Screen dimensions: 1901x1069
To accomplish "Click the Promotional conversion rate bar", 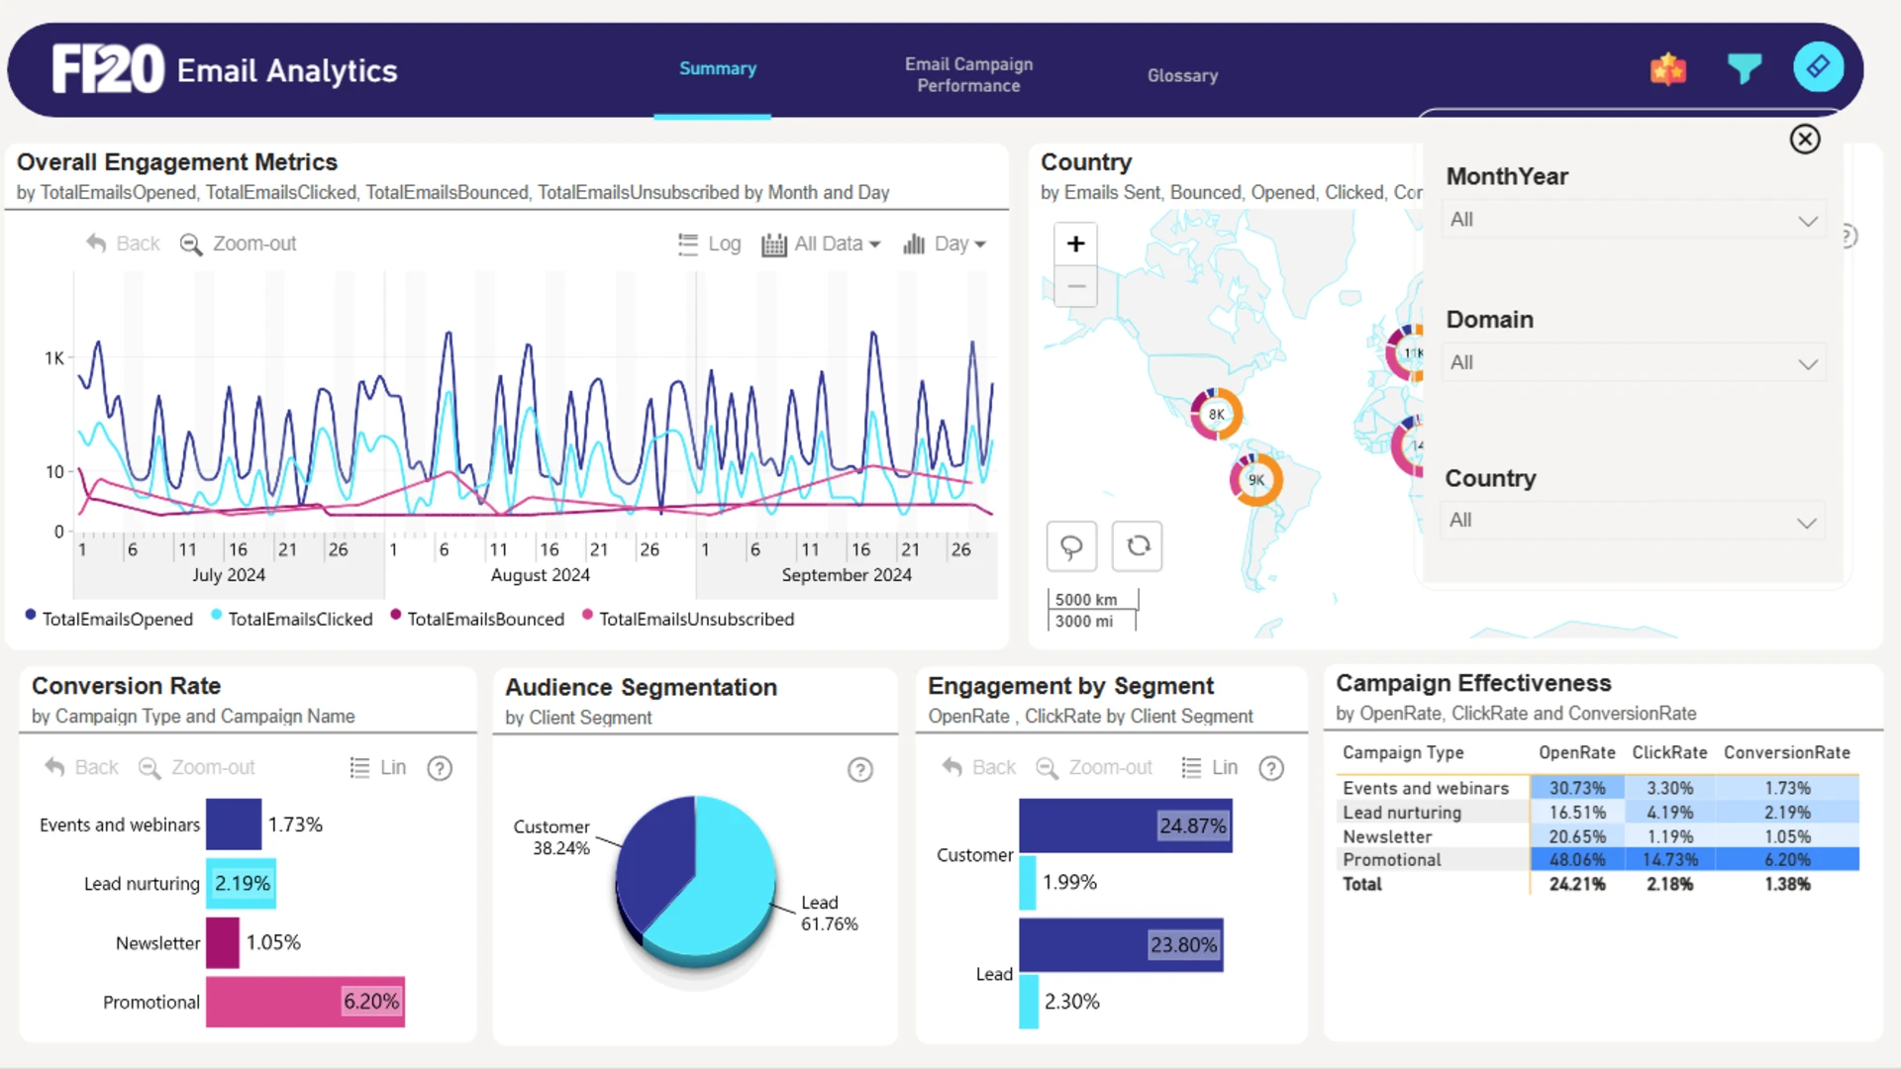I will 305,1002.
